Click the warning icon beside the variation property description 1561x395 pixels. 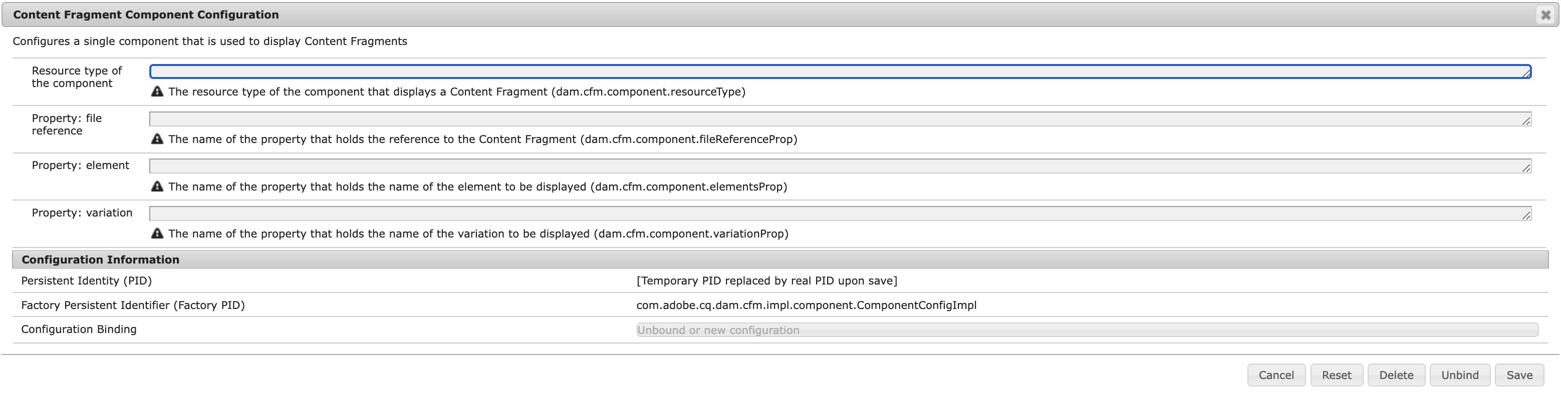tap(158, 233)
